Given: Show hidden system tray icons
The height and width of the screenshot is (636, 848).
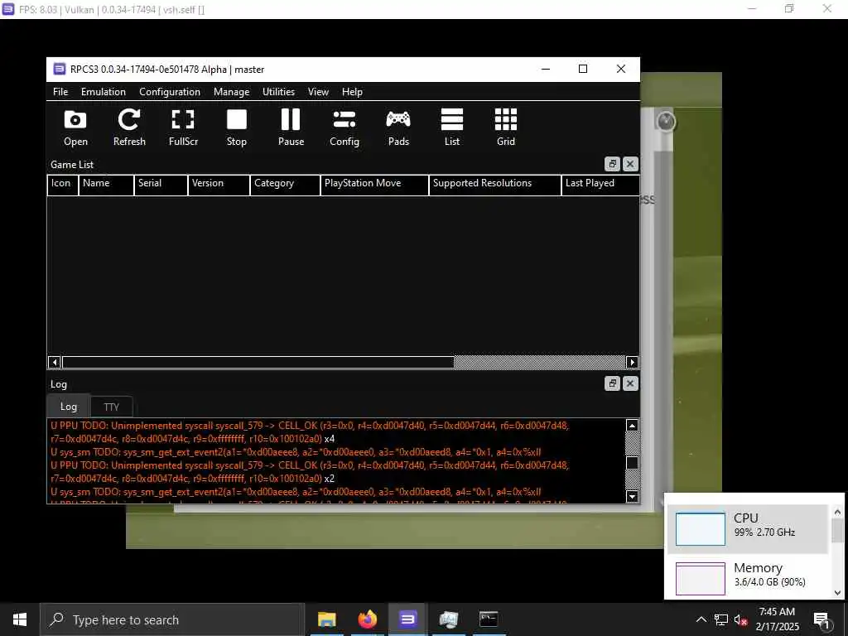Looking at the screenshot, I should coord(701,619).
